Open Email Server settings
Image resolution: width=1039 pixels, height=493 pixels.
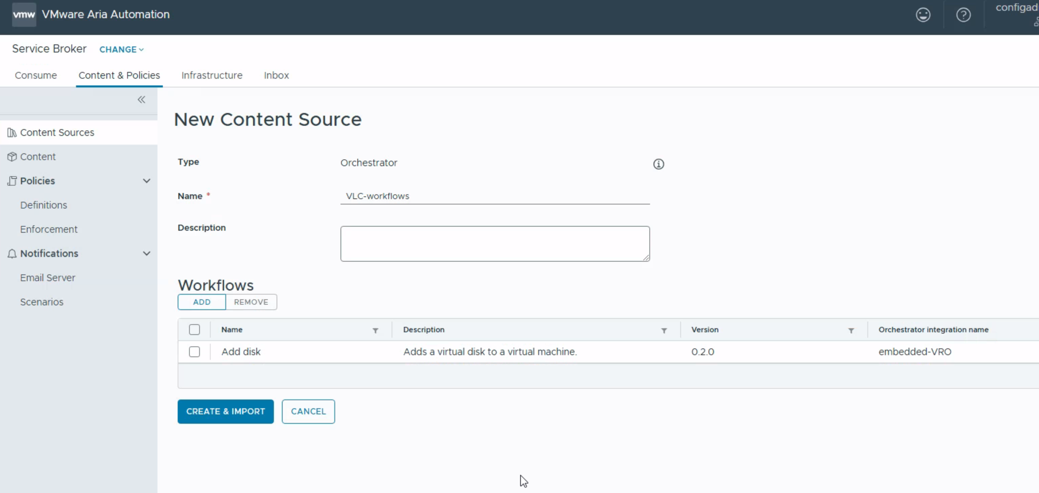pos(47,278)
